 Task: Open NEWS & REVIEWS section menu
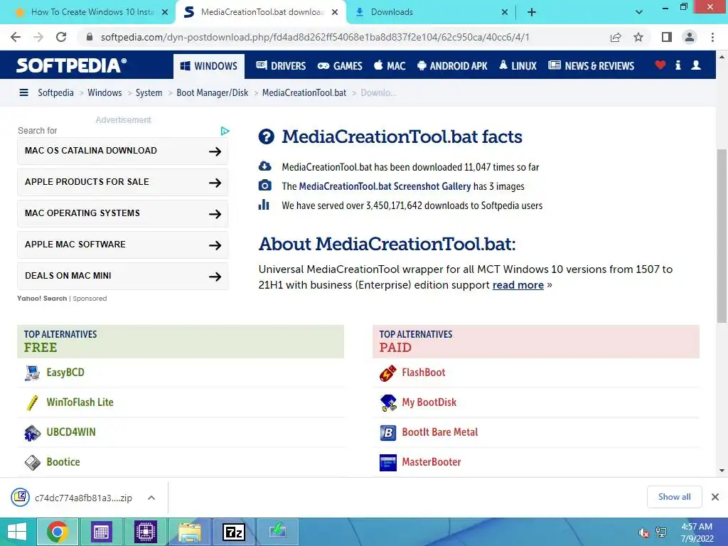[591, 66]
